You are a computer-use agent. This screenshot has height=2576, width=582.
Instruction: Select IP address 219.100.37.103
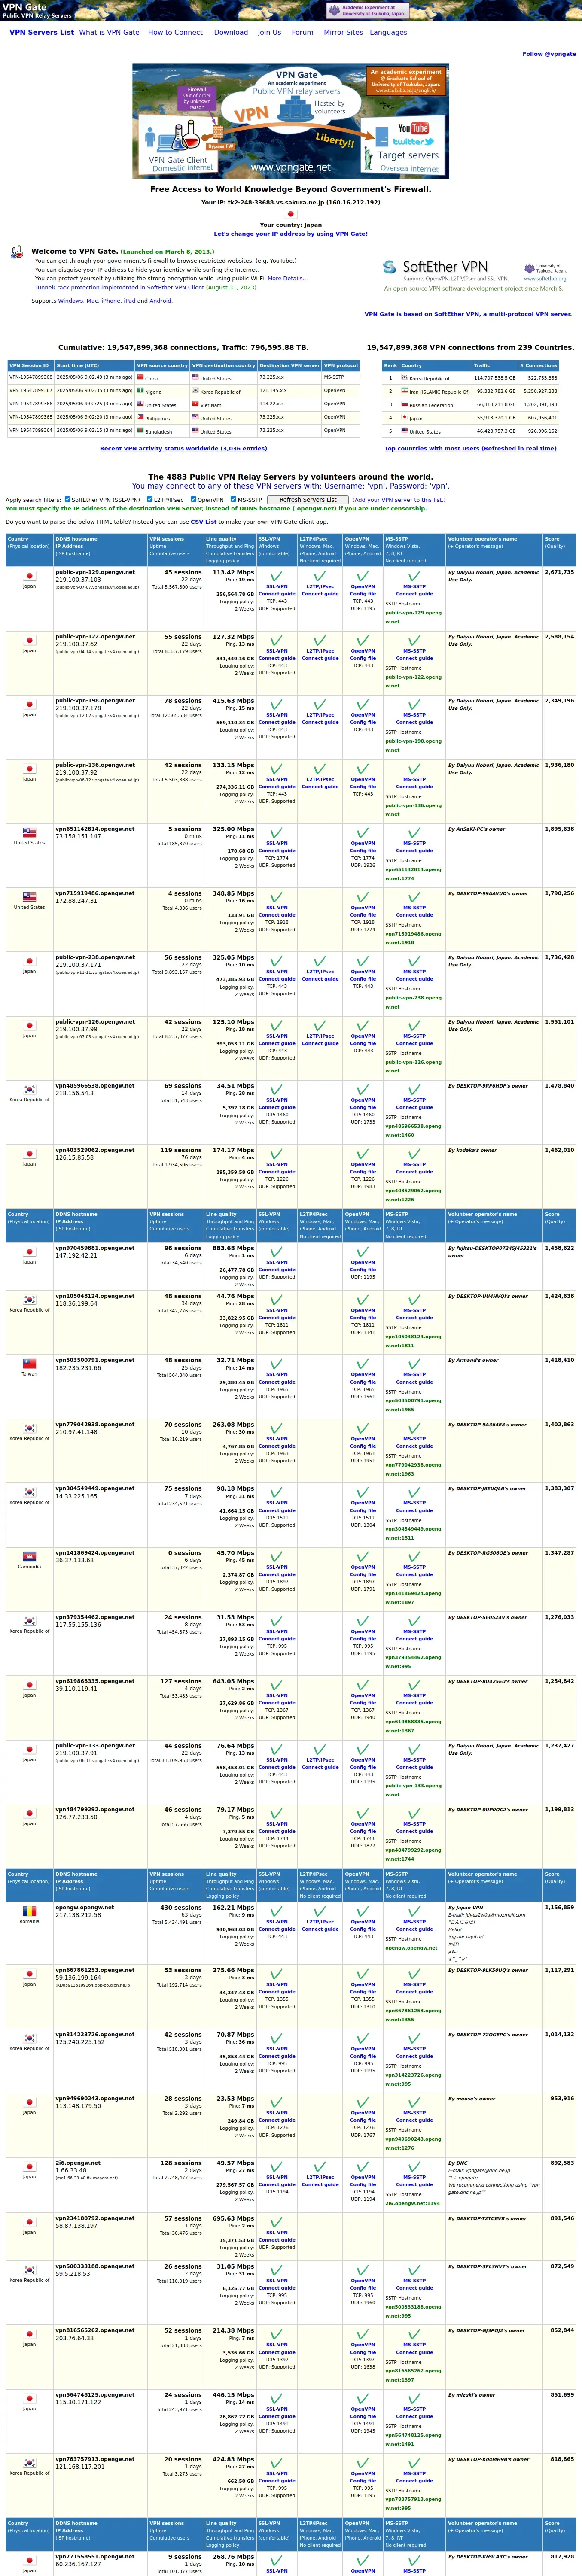point(78,580)
